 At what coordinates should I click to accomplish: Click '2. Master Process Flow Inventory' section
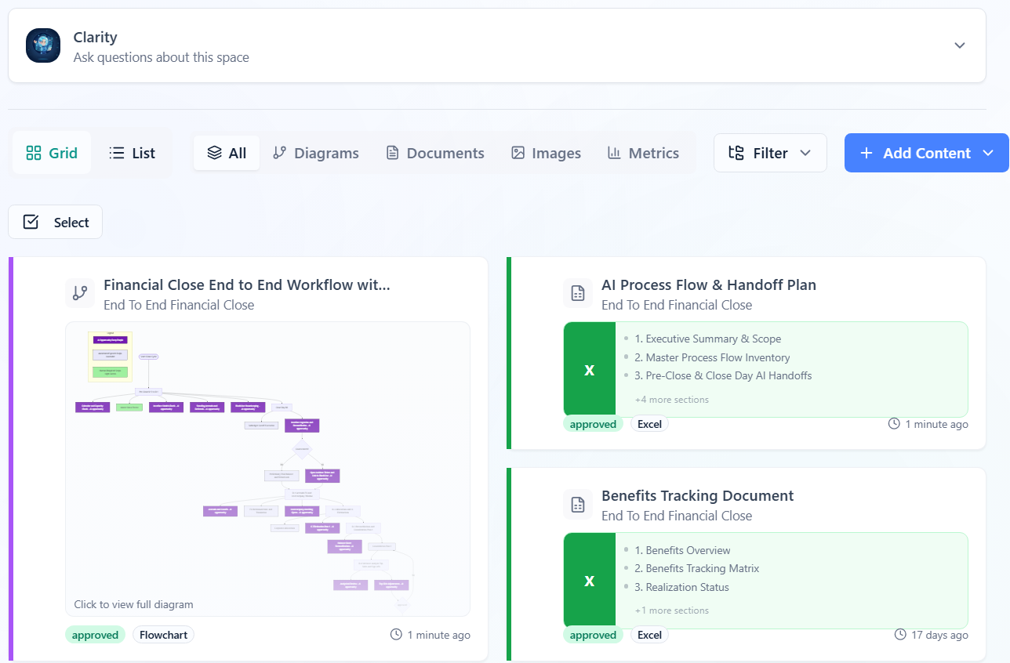(712, 357)
